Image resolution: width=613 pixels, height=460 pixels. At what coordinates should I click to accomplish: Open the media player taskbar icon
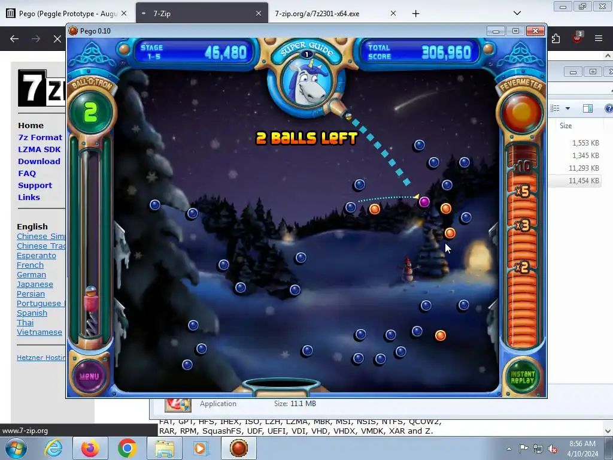click(201, 448)
